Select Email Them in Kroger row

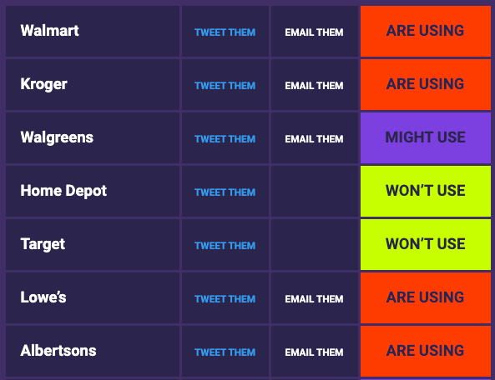point(314,85)
